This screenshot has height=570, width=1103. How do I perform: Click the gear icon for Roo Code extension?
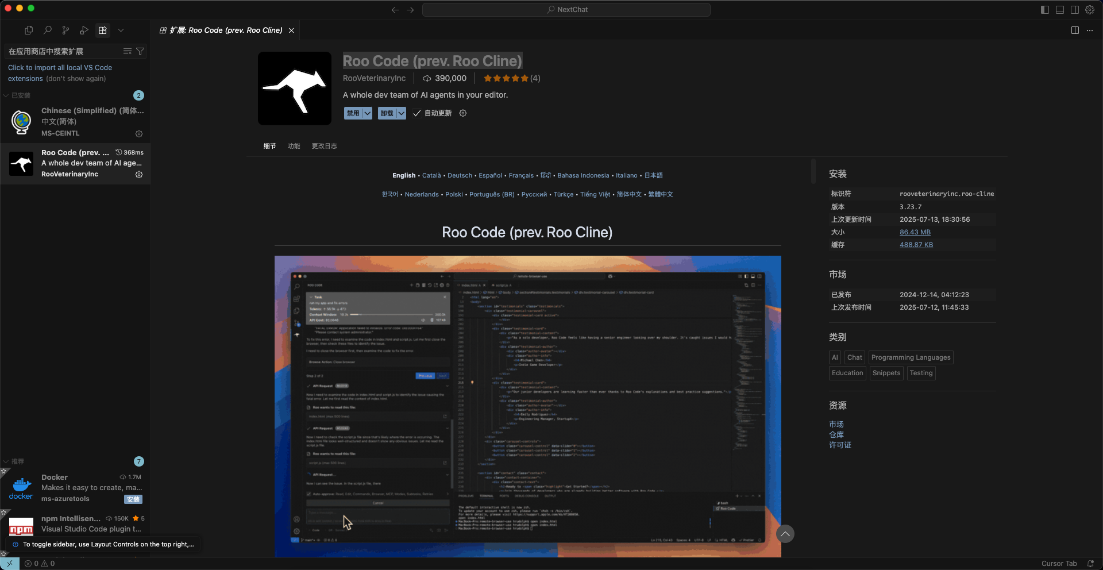[139, 175]
